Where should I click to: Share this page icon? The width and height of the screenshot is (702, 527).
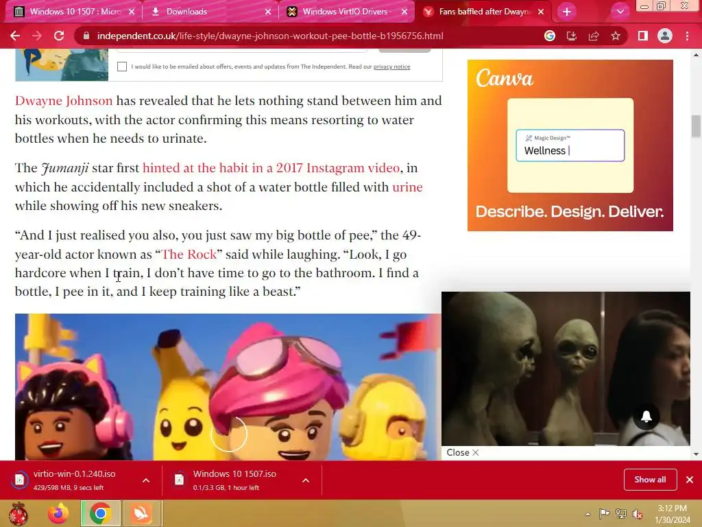(594, 36)
